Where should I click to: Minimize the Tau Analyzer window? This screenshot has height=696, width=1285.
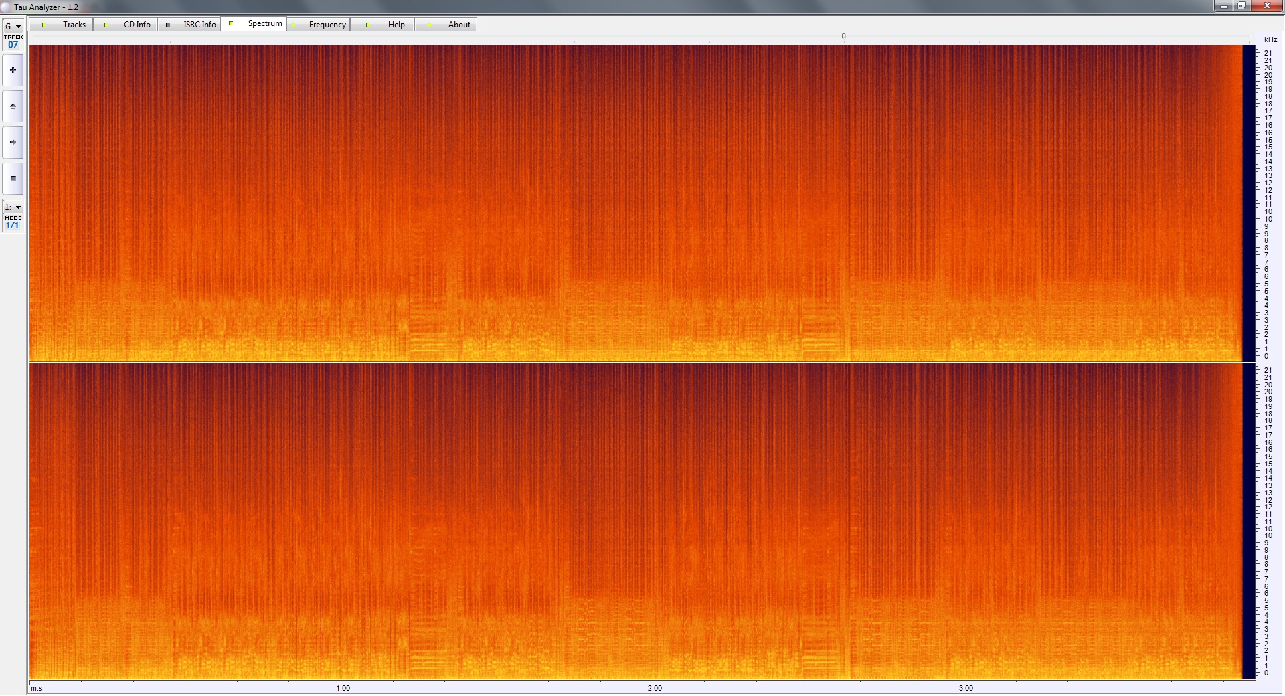tap(1224, 6)
